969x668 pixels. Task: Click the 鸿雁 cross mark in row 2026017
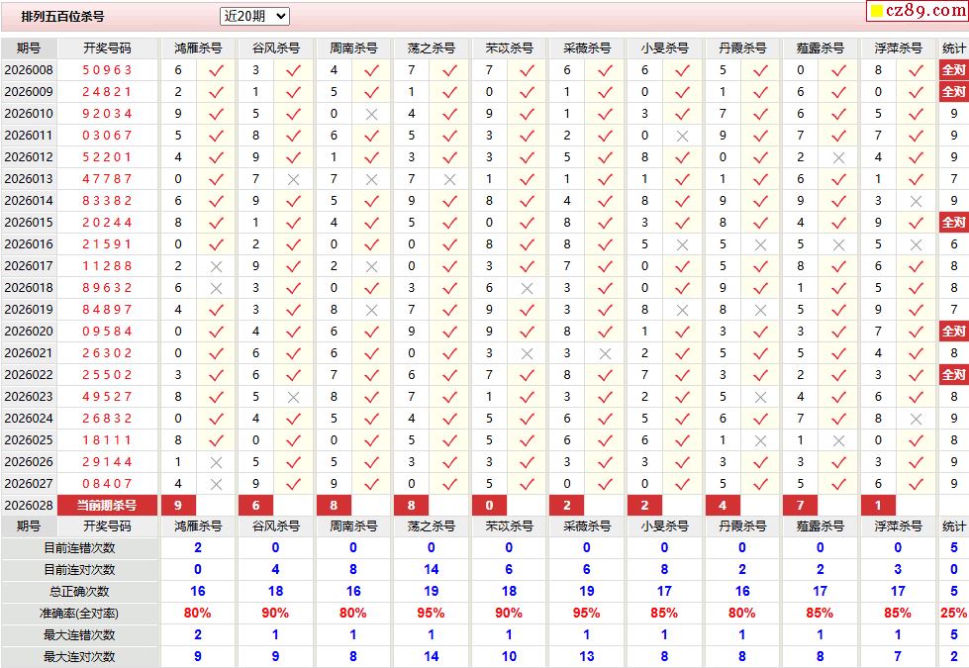[x=216, y=266]
